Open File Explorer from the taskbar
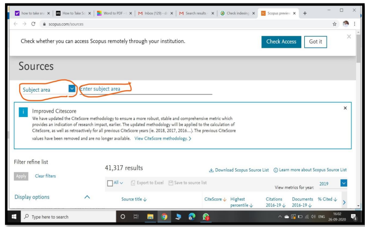 [150, 217]
